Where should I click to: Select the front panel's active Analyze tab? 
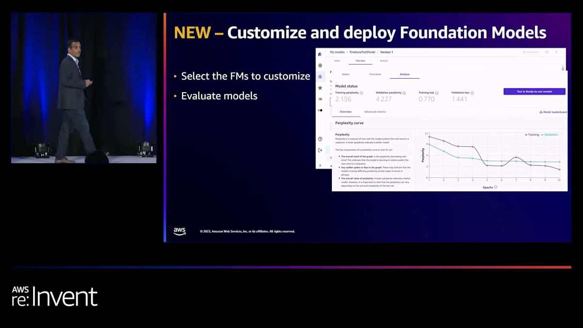pyautogui.click(x=405, y=74)
